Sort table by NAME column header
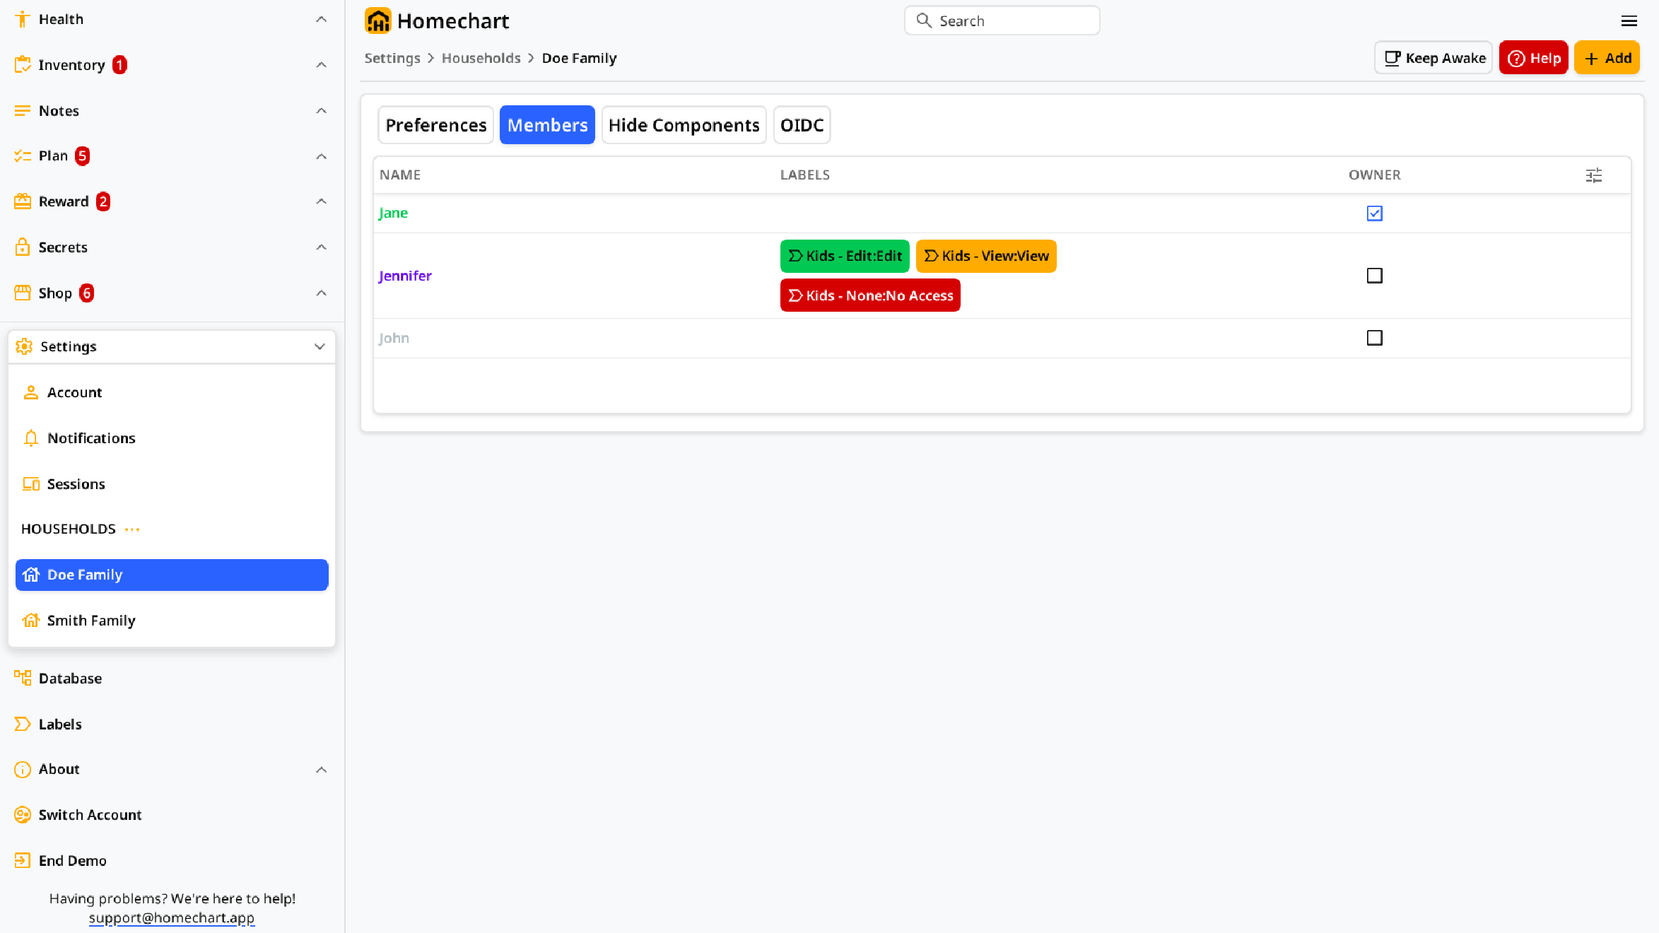Viewport: 1659px width, 933px height. click(x=400, y=175)
